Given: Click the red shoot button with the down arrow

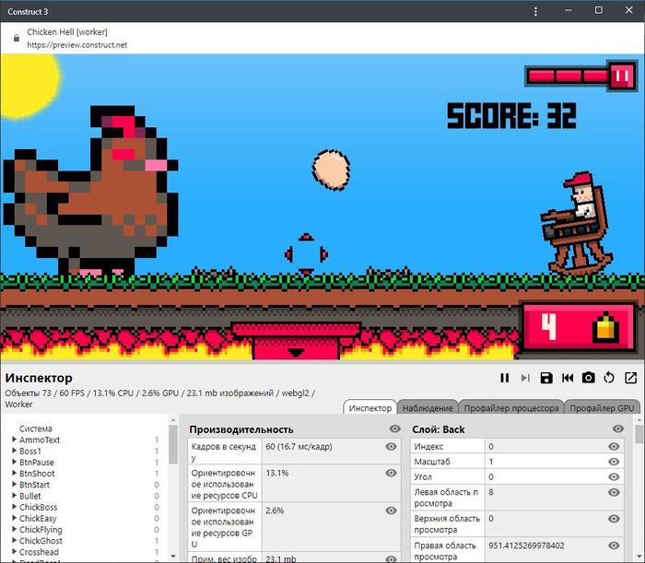Looking at the screenshot, I should click(295, 343).
